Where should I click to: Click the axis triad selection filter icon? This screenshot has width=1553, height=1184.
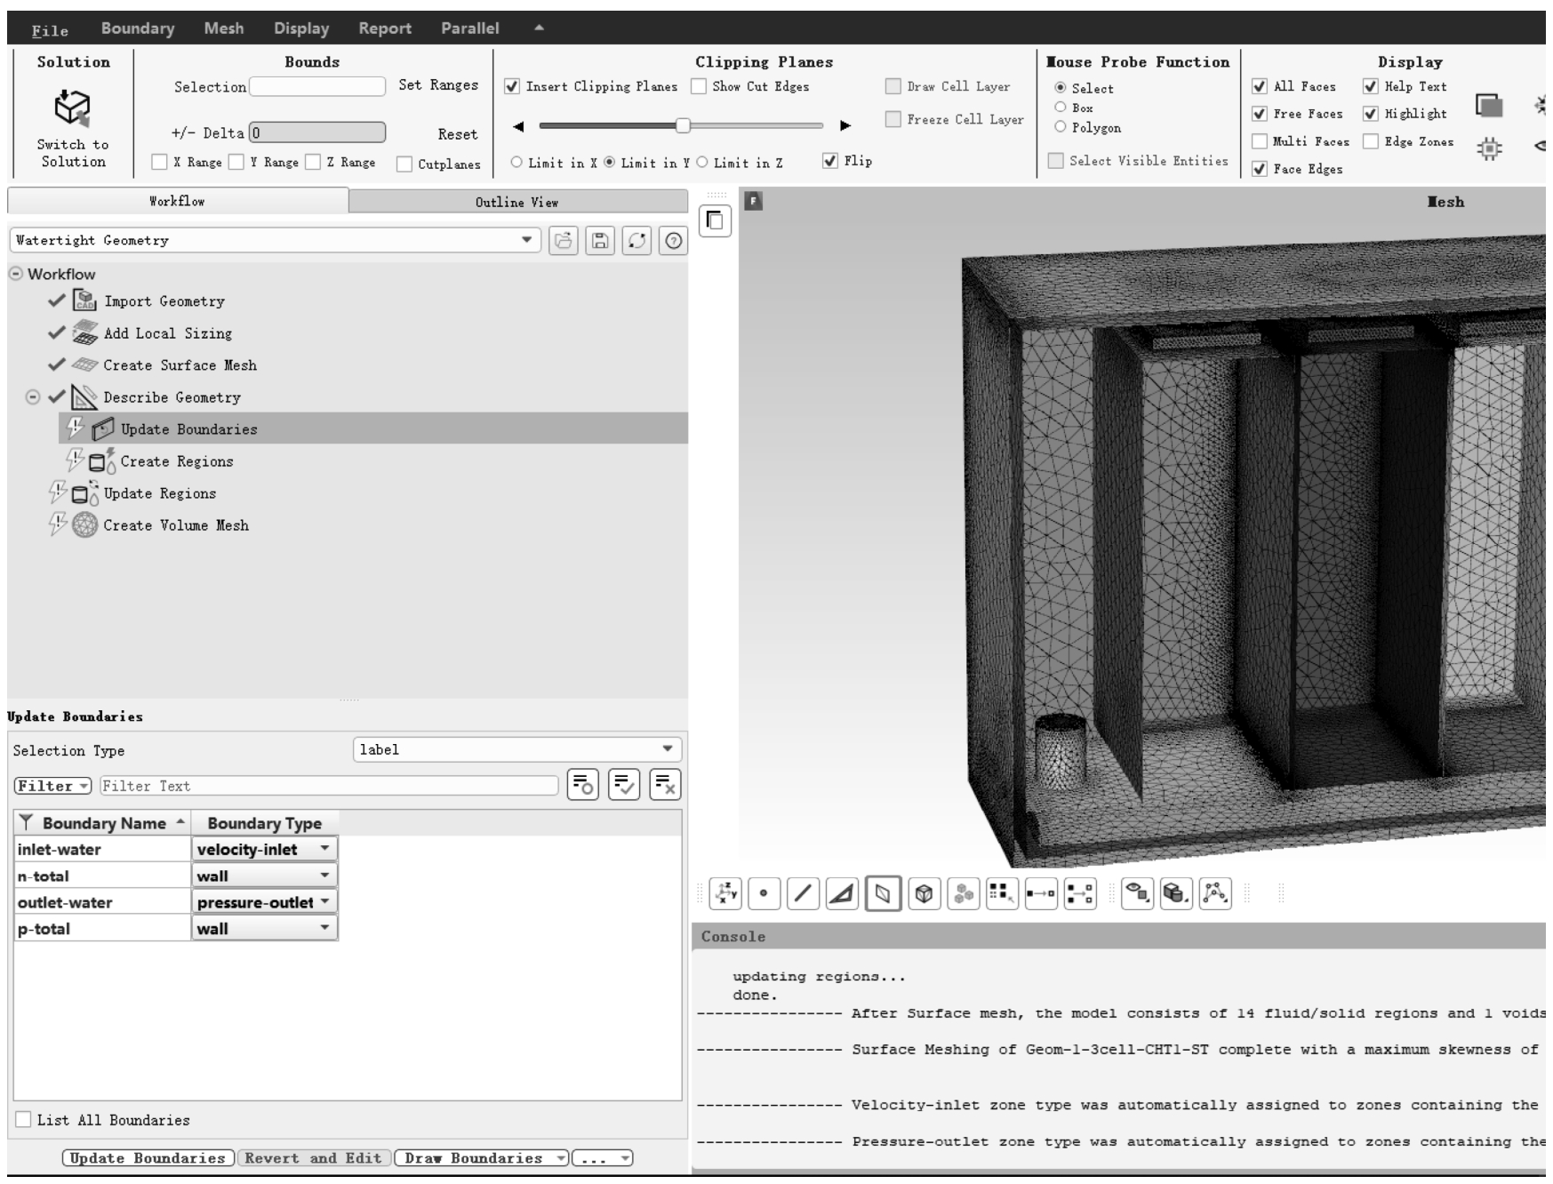click(x=725, y=893)
